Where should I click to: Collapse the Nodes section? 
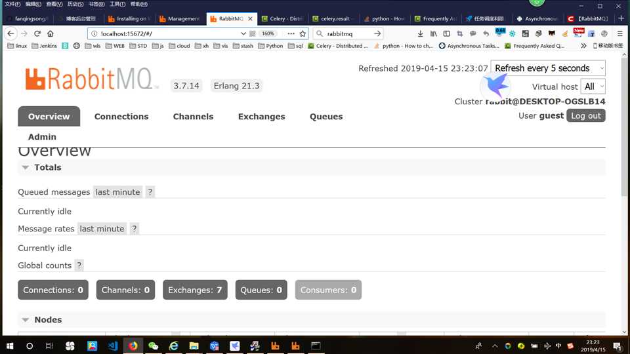coord(26,320)
